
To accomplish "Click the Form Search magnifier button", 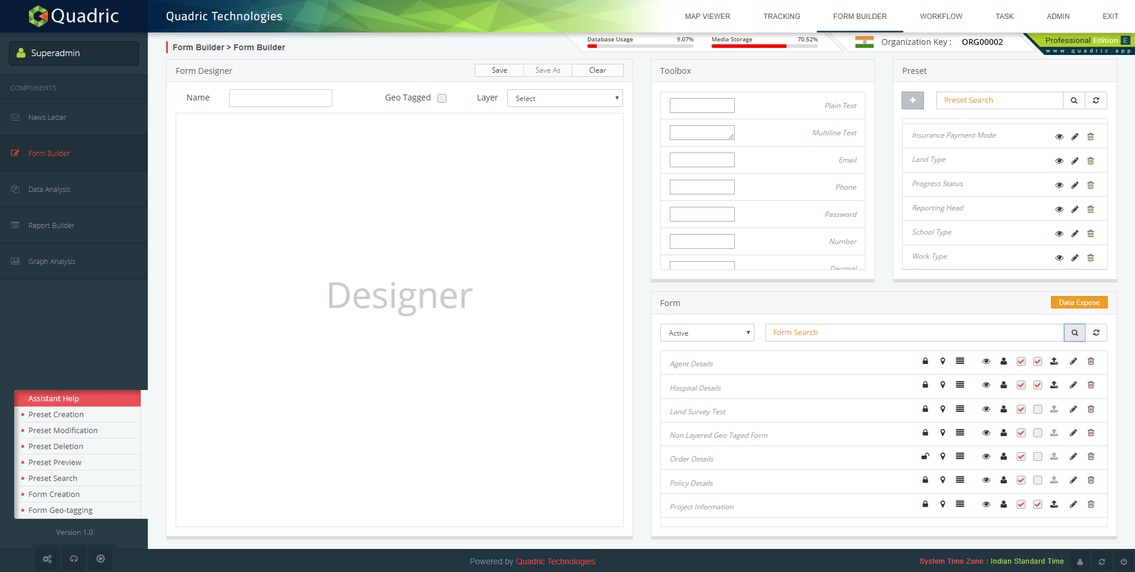I will pyautogui.click(x=1075, y=333).
